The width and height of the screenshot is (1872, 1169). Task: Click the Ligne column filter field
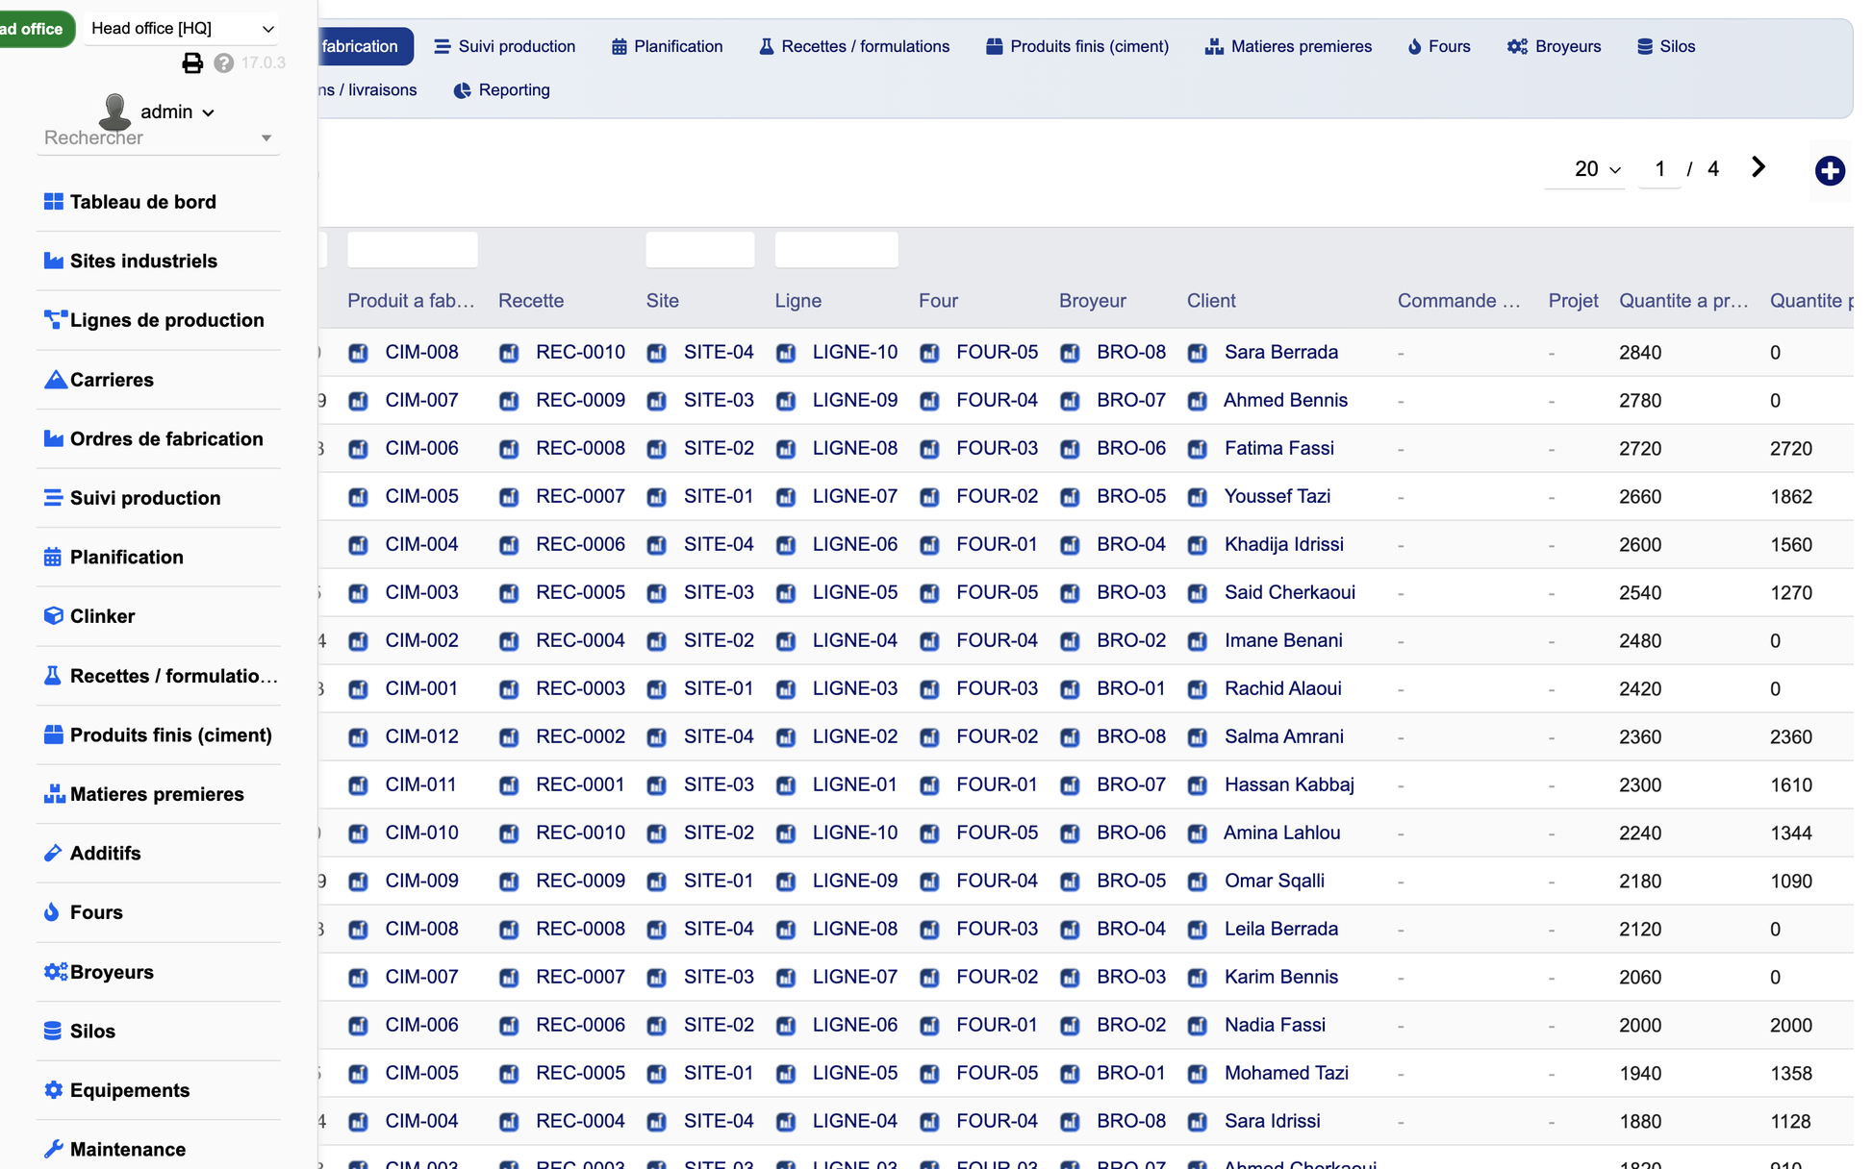pos(837,250)
